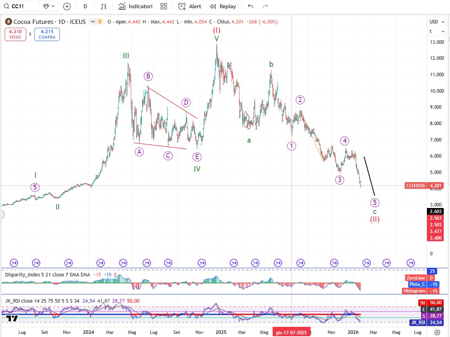The image size is (450, 337).
Task: Select the red (II) wave label
Action: [x=375, y=219]
